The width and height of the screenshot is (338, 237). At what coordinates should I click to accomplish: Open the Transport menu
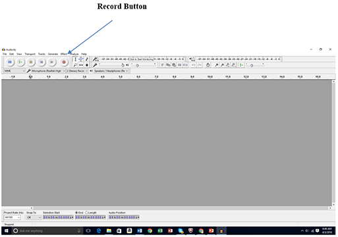(30, 54)
